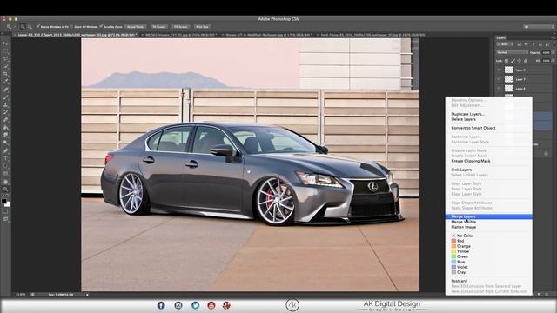Viewport: 557px width, 313px height.
Task: Select the Pen tool
Action: point(6,150)
